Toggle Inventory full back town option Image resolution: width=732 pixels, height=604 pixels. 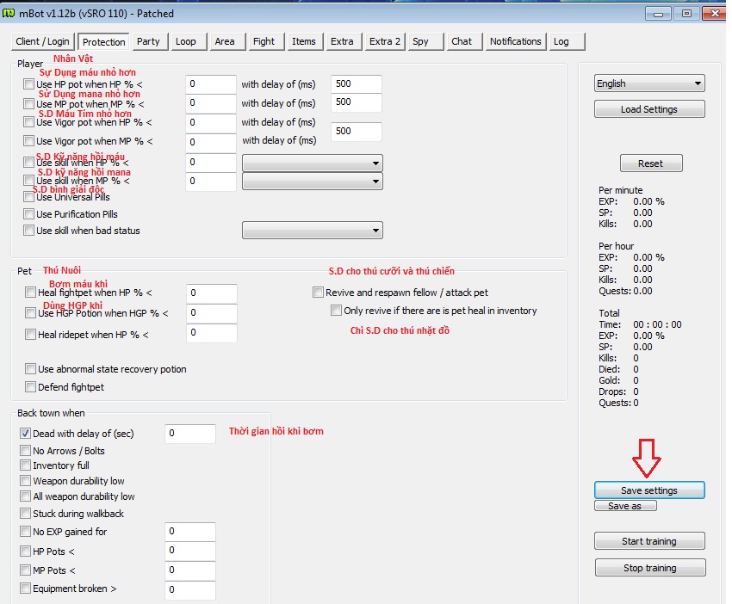click(x=25, y=465)
